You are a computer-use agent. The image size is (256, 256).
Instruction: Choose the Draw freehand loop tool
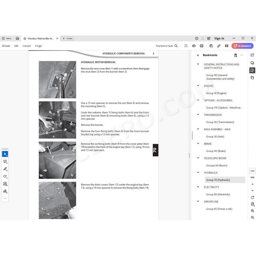(5, 176)
